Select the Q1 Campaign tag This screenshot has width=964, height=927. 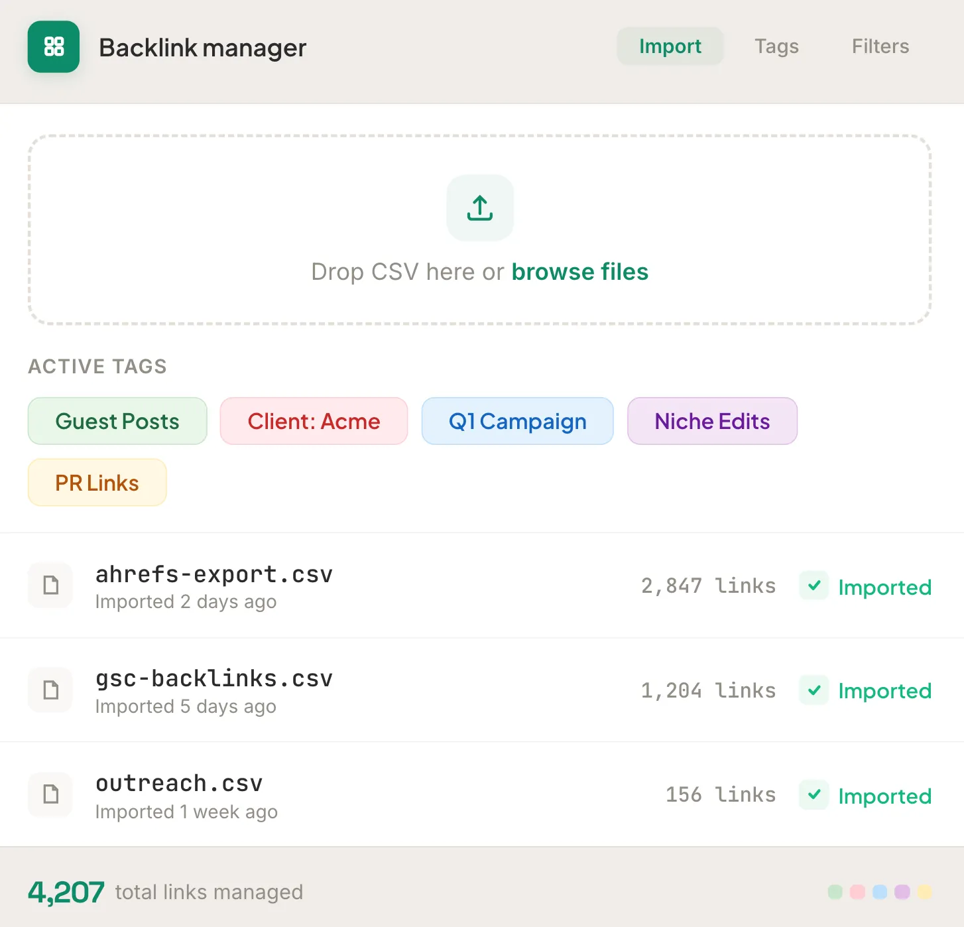[517, 421]
